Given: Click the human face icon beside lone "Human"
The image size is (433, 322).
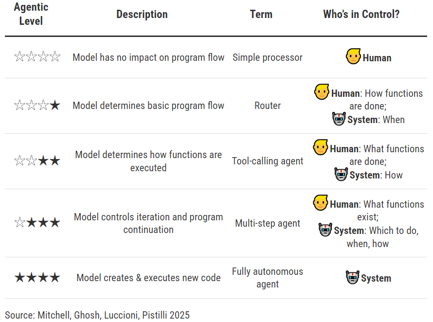Looking at the screenshot, I should pos(353,56).
